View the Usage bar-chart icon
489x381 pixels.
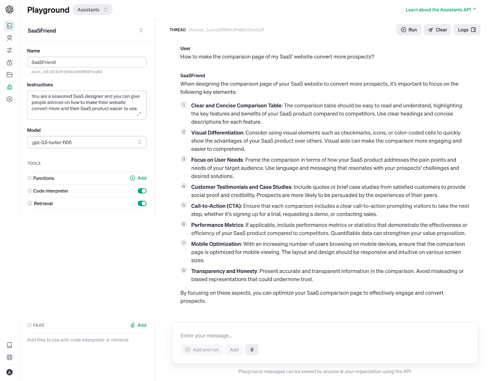pos(9,87)
